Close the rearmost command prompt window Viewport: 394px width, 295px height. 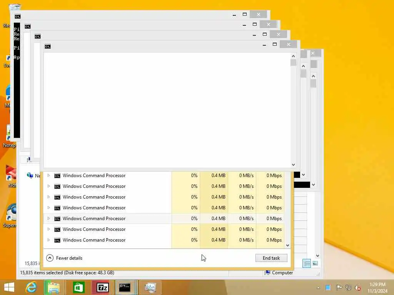coord(258,14)
